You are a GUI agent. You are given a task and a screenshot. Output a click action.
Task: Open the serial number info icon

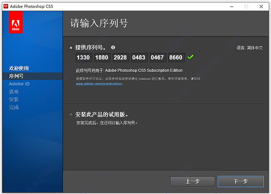pyautogui.click(x=113, y=47)
